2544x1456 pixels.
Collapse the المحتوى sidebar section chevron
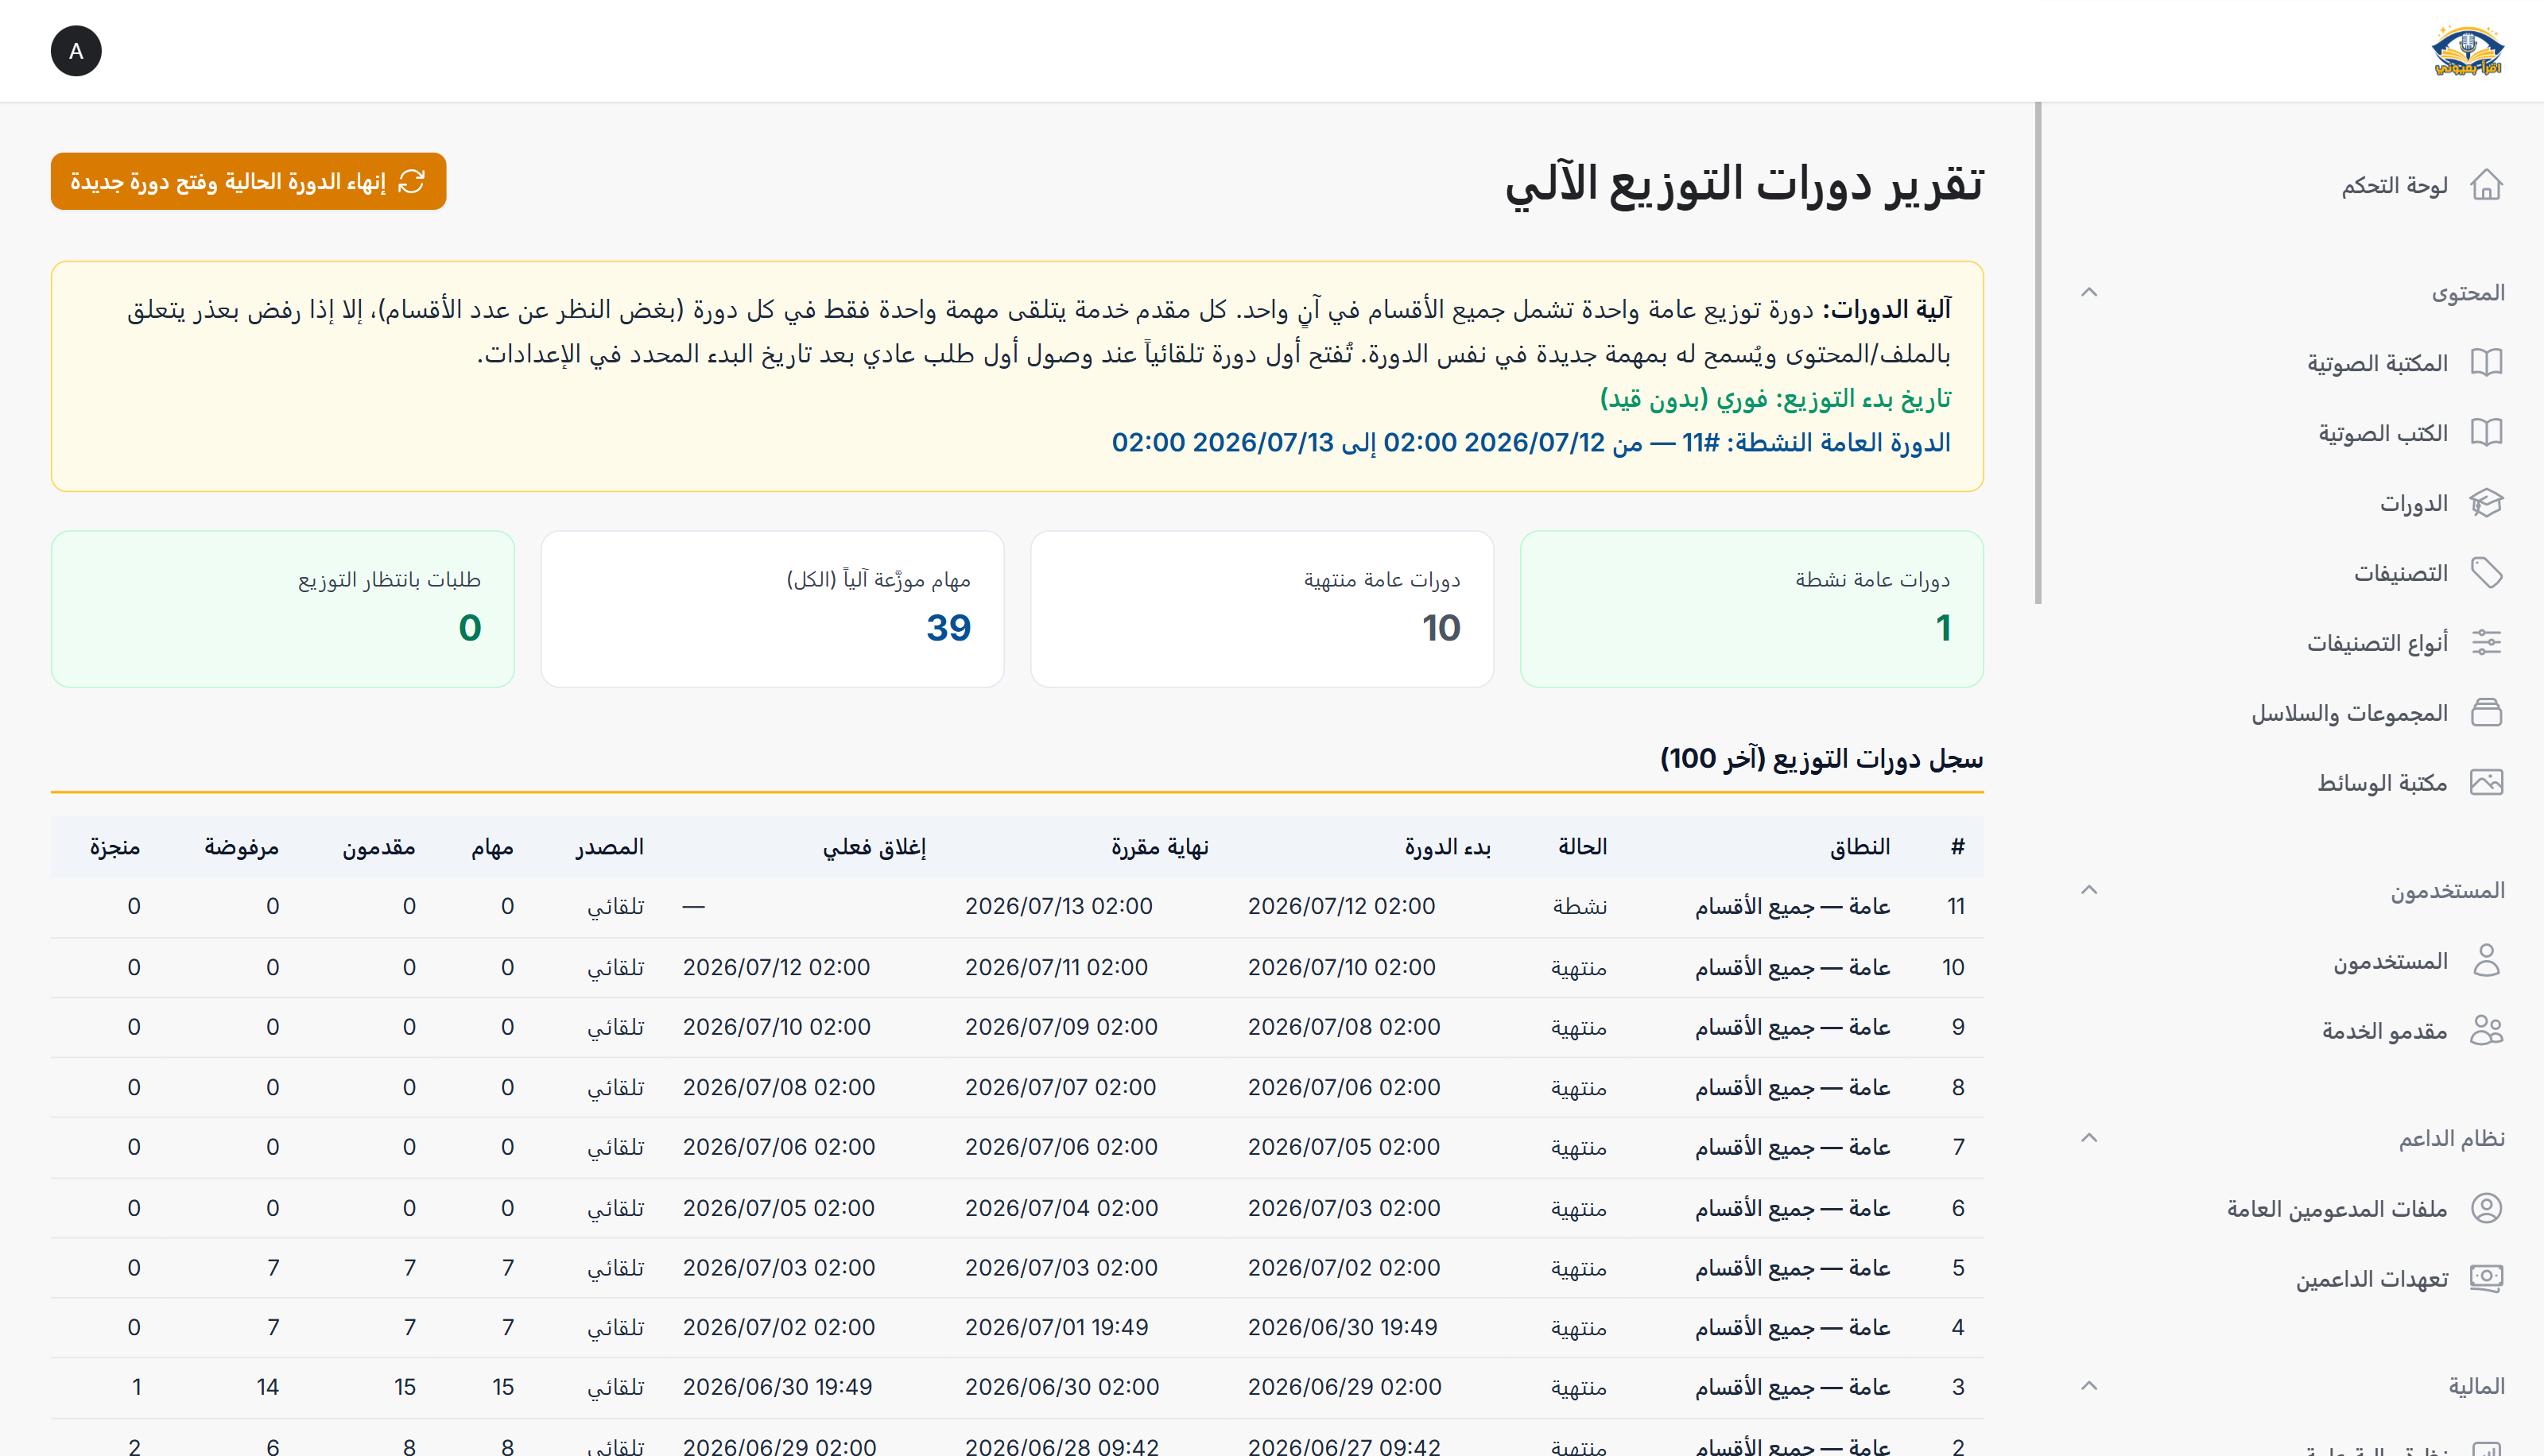tap(2089, 292)
